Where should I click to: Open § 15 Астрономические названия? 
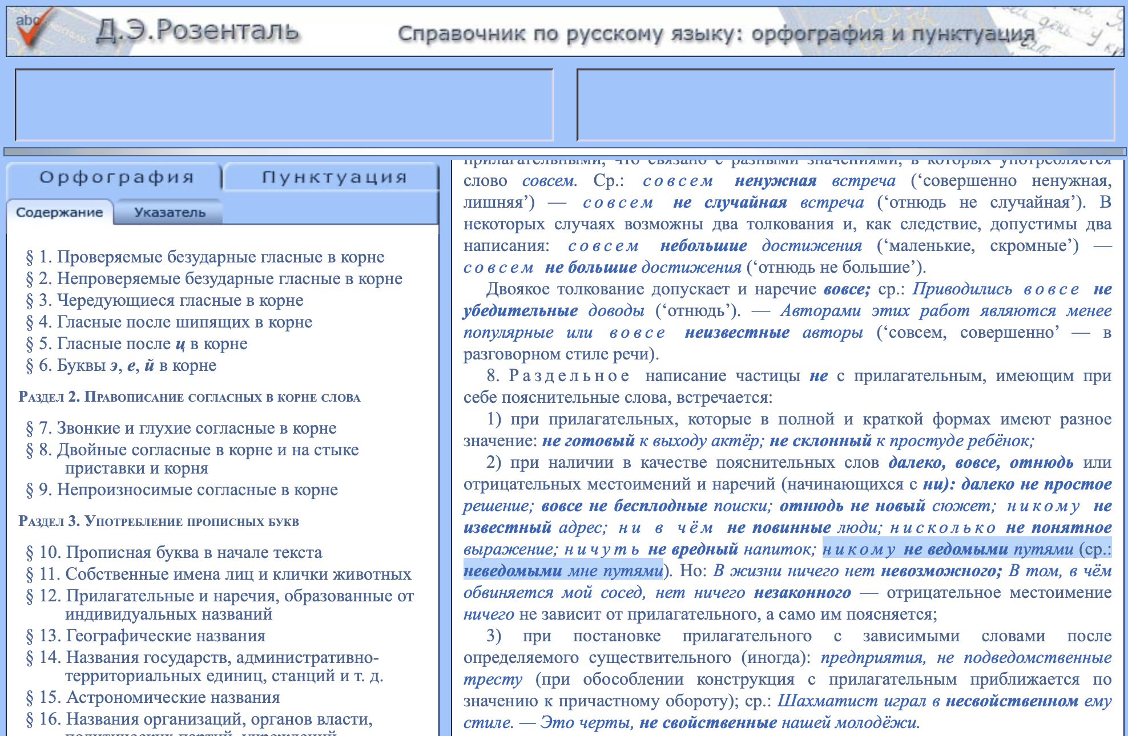pos(154,698)
